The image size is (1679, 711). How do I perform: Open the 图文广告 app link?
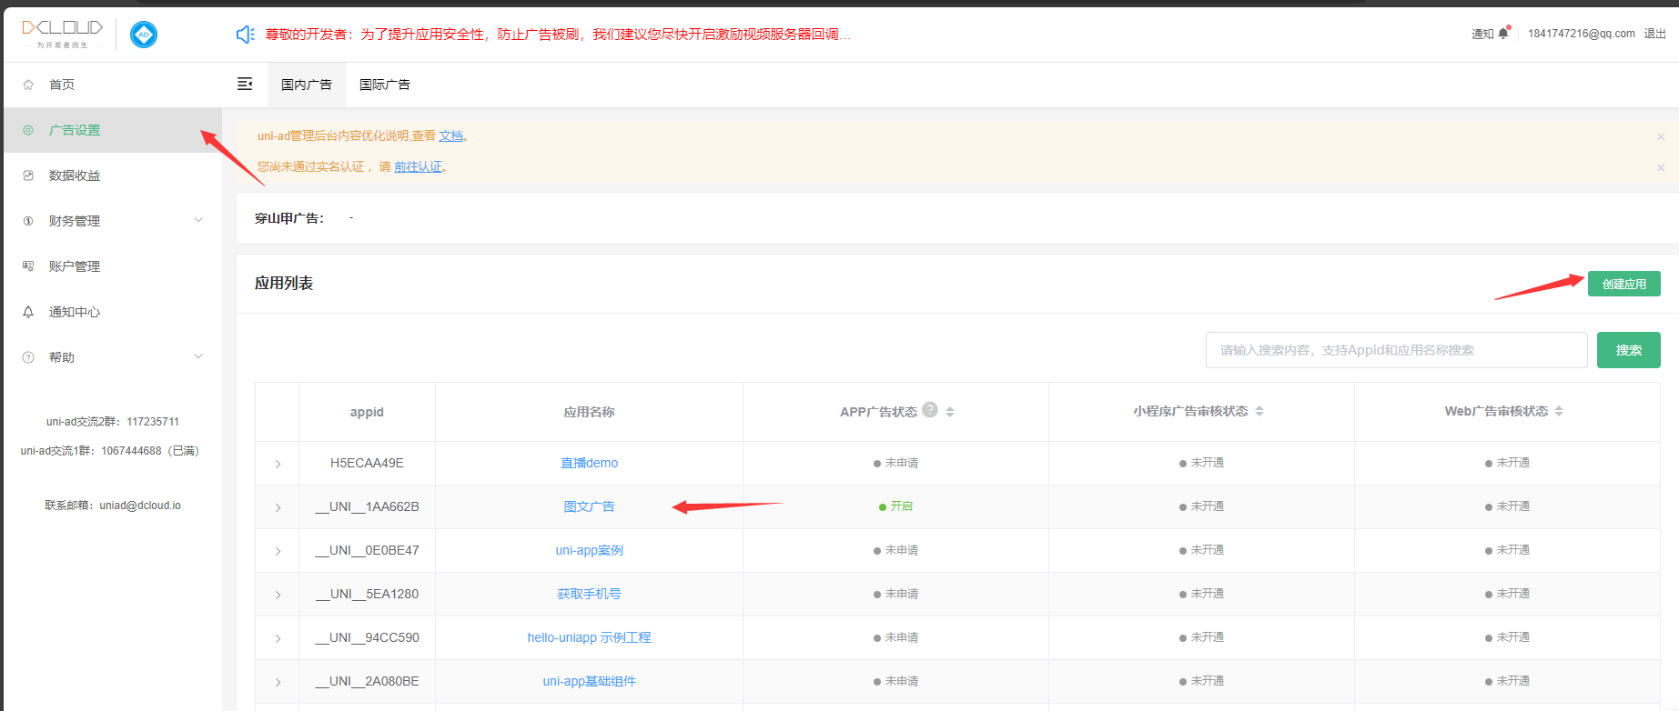click(589, 506)
